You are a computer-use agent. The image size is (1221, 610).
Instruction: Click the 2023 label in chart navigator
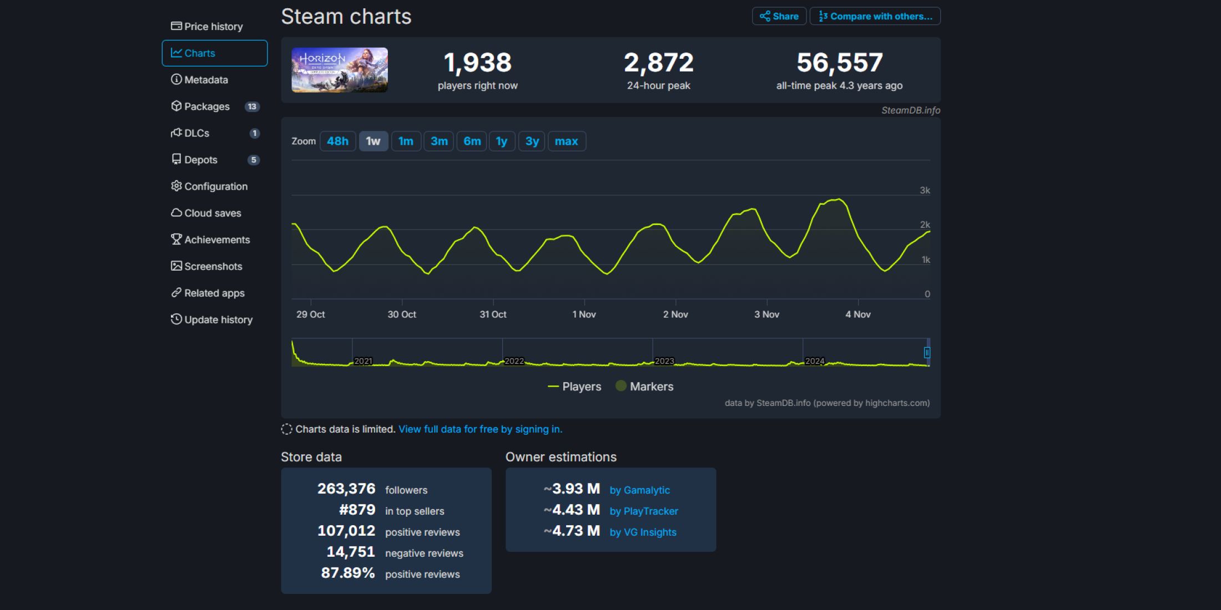click(664, 361)
